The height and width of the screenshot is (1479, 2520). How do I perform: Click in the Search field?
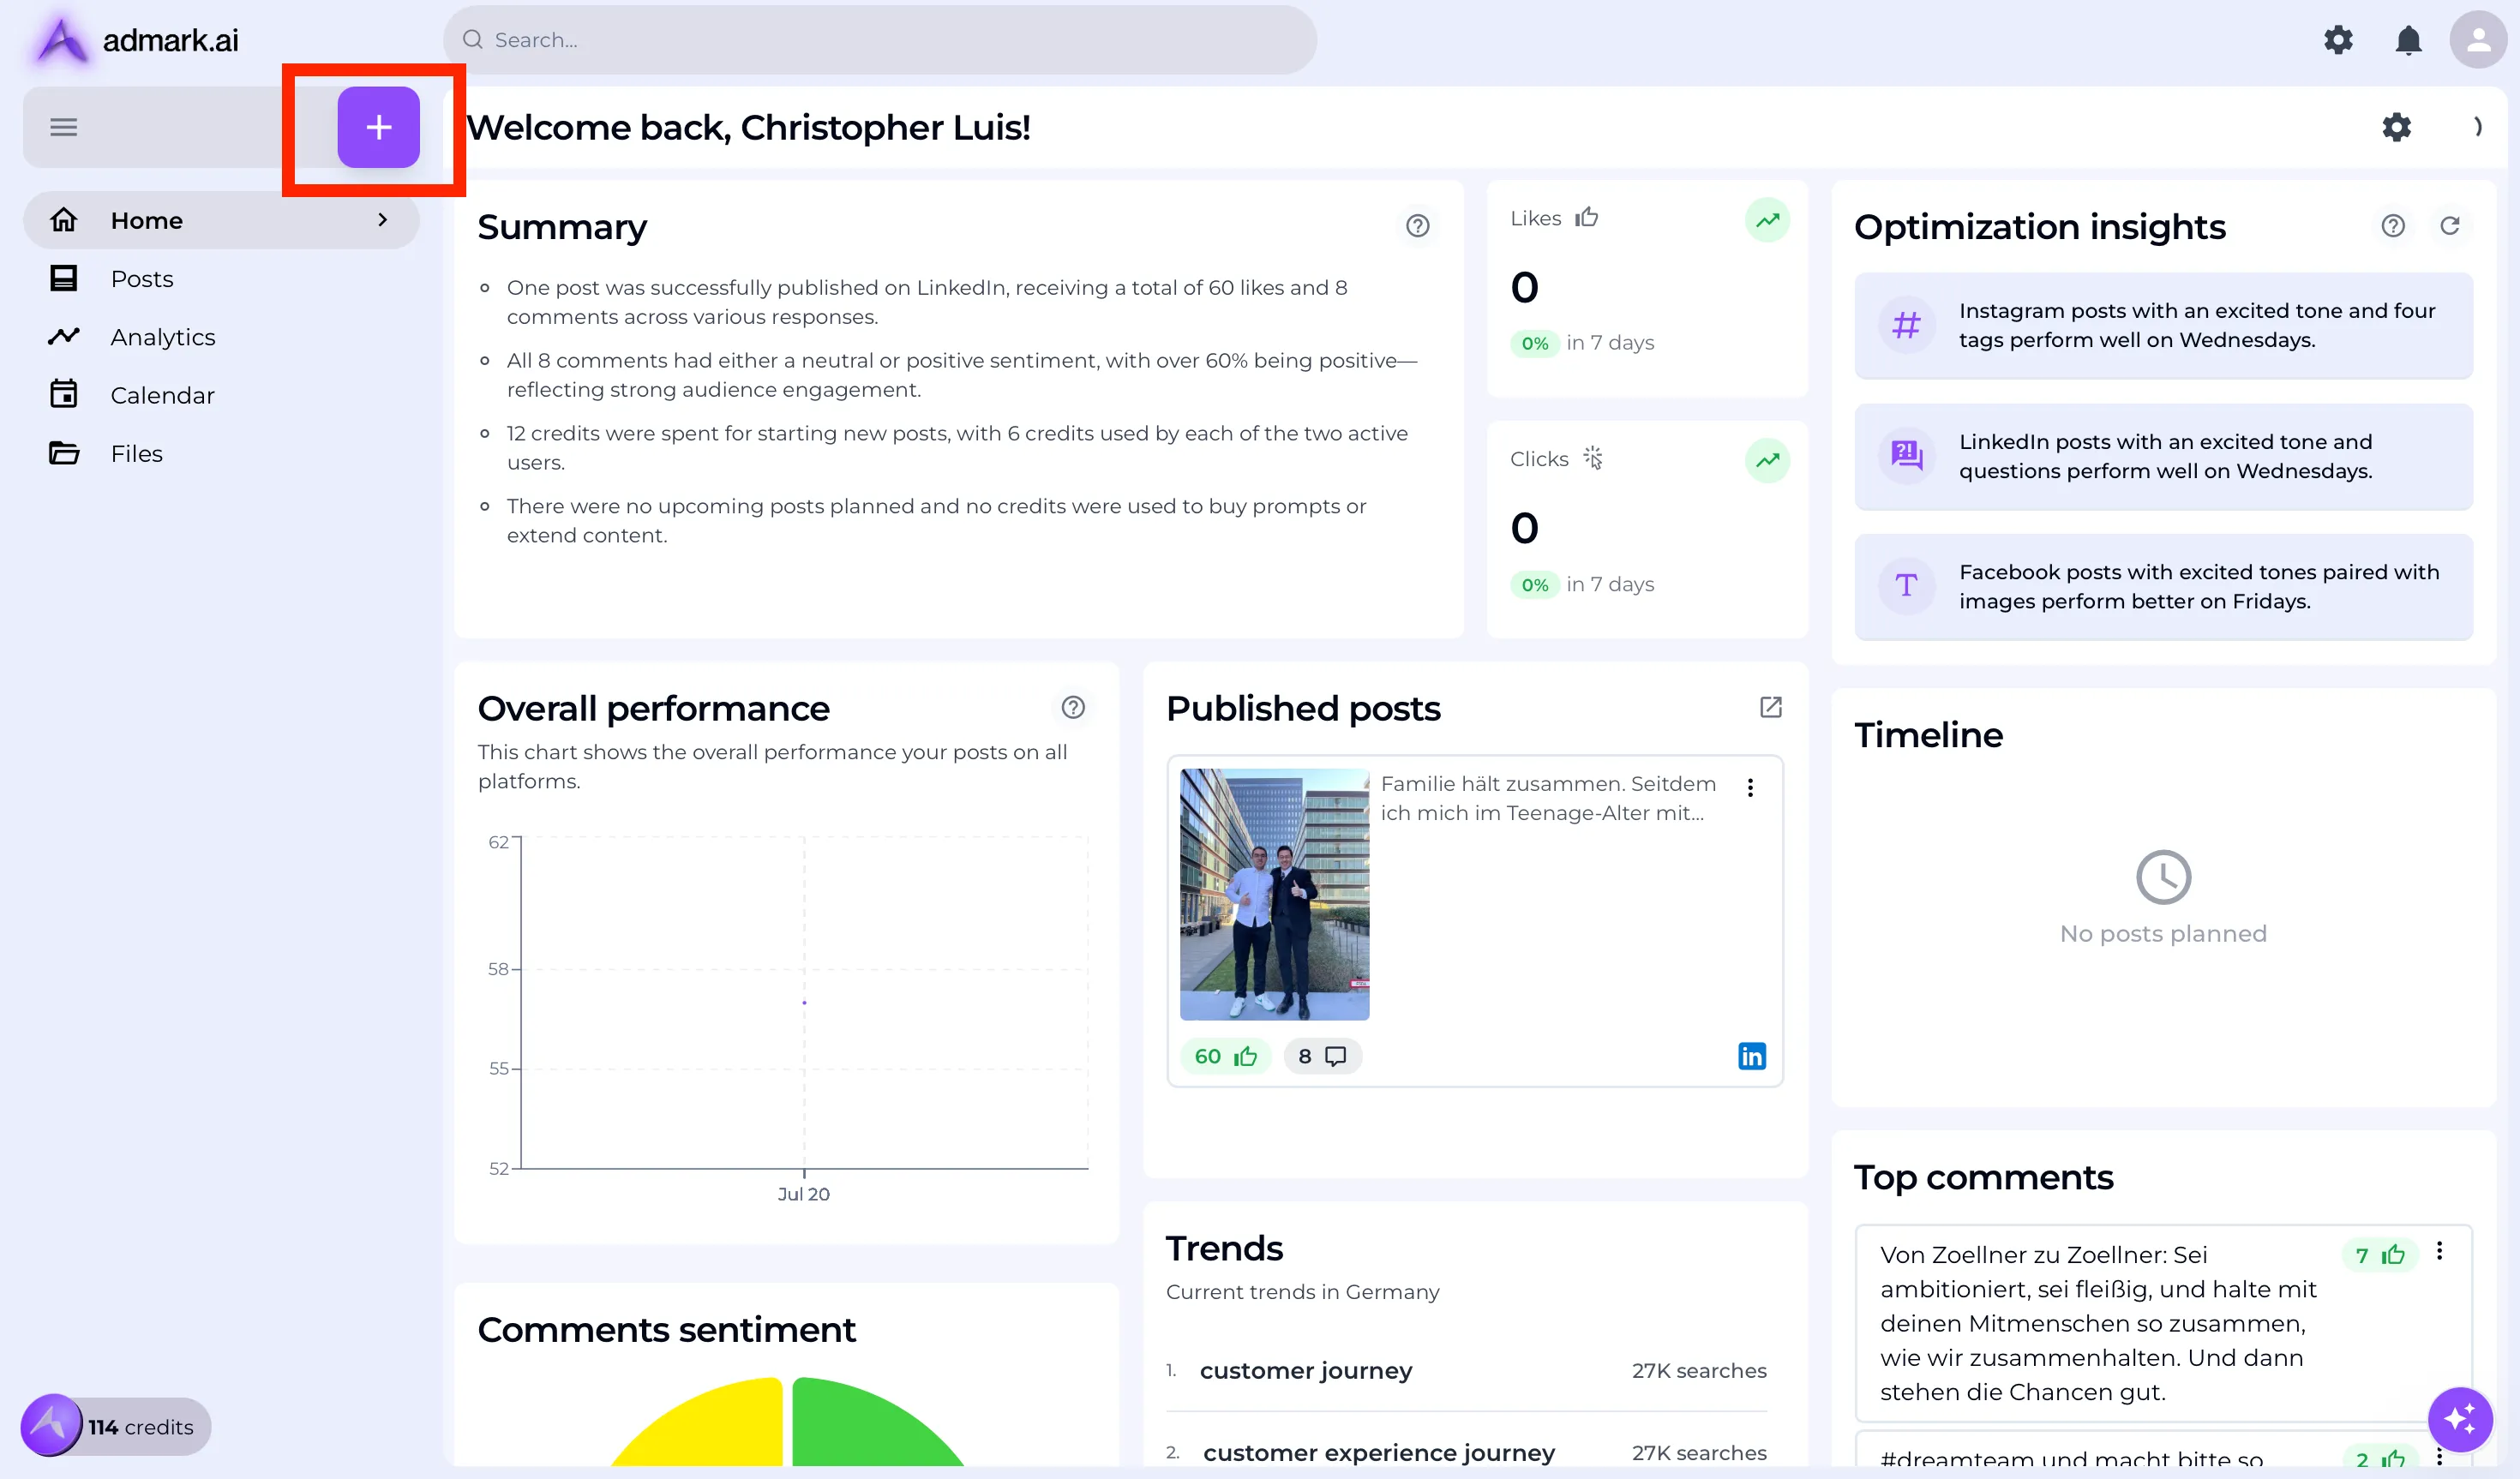coord(880,40)
